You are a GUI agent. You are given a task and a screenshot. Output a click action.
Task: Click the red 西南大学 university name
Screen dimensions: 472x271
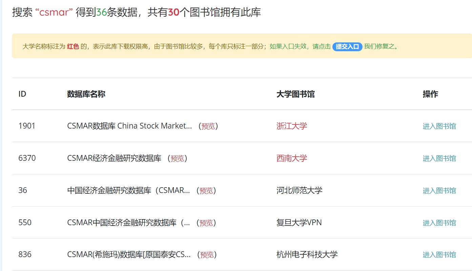pyautogui.click(x=292, y=158)
